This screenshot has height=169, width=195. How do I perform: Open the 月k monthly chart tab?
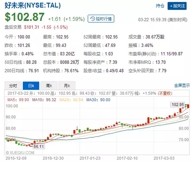click(67, 85)
